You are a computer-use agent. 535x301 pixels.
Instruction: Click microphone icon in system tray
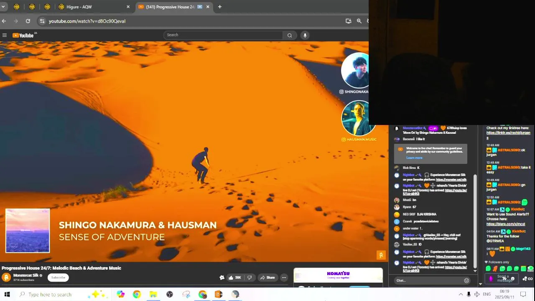(x=469, y=294)
